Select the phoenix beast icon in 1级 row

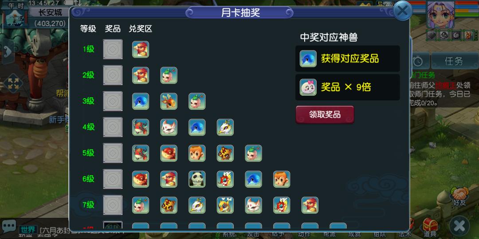(141, 50)
